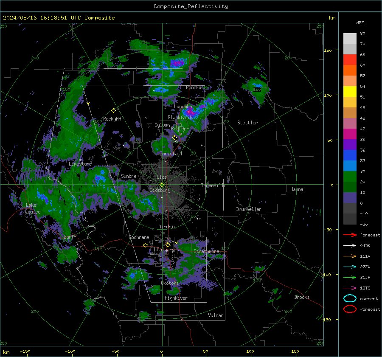Click the Olds label

tap(162, 177)
